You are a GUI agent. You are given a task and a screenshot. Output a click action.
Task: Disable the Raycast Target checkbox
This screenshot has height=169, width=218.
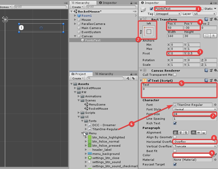(175, 164)
